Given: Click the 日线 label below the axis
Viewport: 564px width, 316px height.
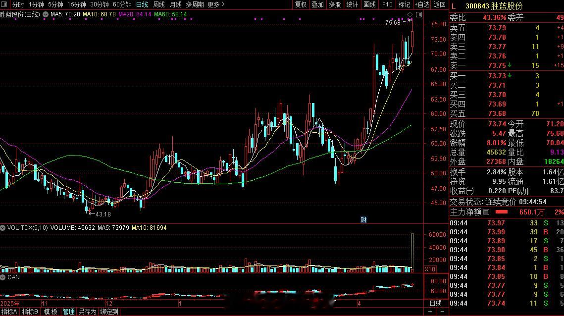Looking at the screenshot, I should point(436,304).
